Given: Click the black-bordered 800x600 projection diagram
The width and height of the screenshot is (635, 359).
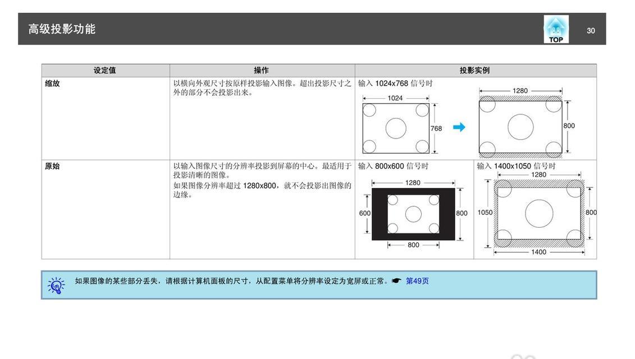Looking at the screenshot, I should pyautogui.click(x=413, y=214).
